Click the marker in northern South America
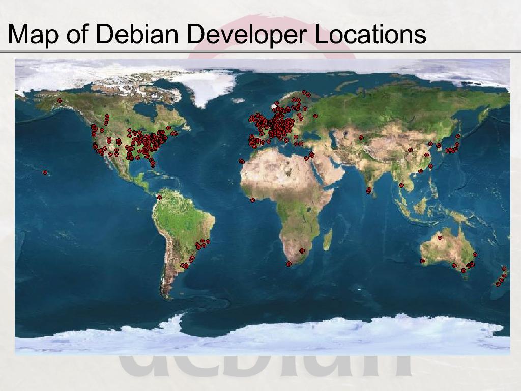 pyautogui.click(x=159, y=197)
